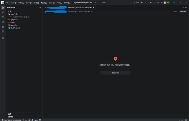Open the Explorer panel more actions (…)
The width and height of the screenshot is (189, 121).
point(40,7)
